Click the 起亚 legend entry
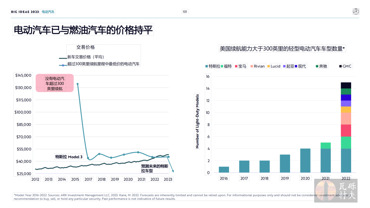This screenshot has height=208, width=370. click(289, 66)
